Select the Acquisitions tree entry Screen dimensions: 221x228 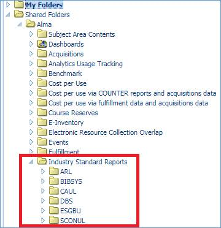click(x=66, y=54)
